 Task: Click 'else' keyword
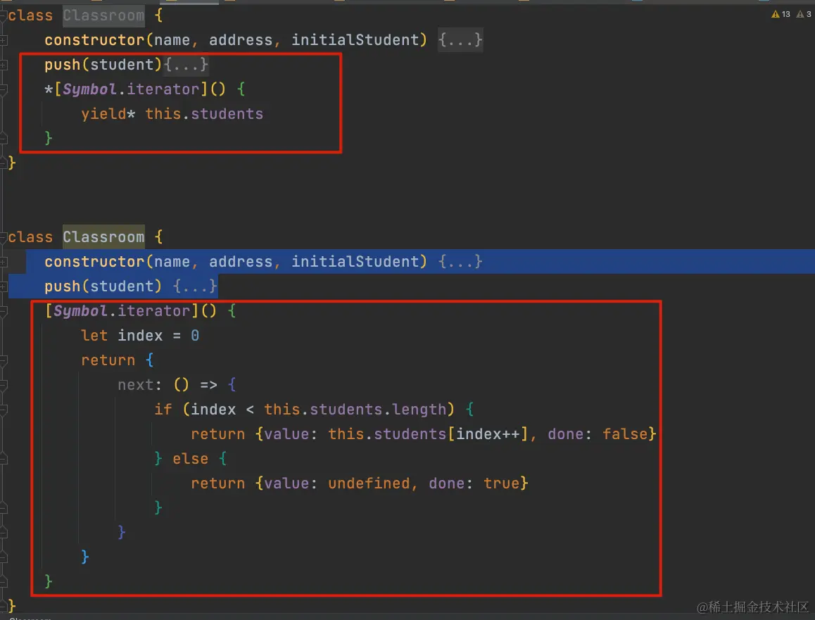coord(190,459)
